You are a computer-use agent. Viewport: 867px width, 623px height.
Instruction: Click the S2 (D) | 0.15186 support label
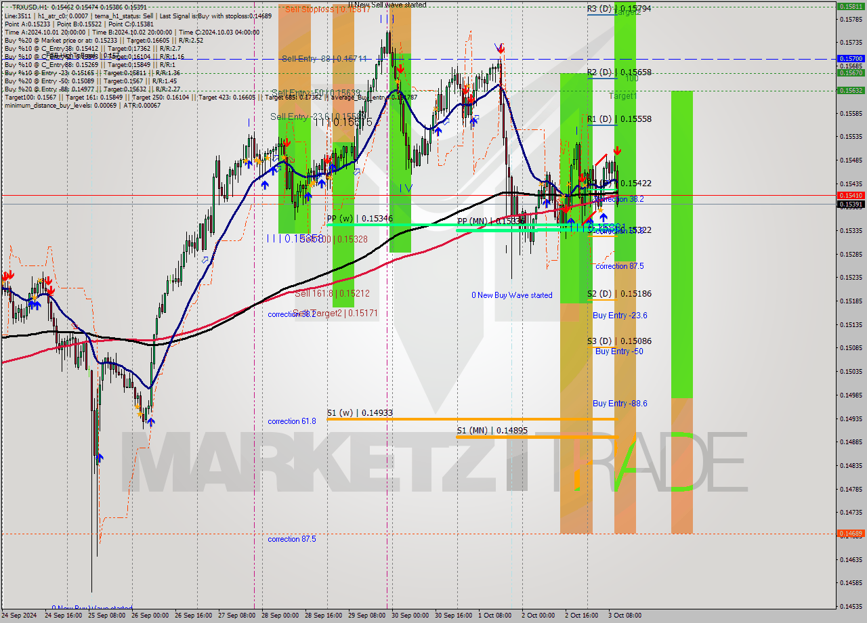(619, 293)
